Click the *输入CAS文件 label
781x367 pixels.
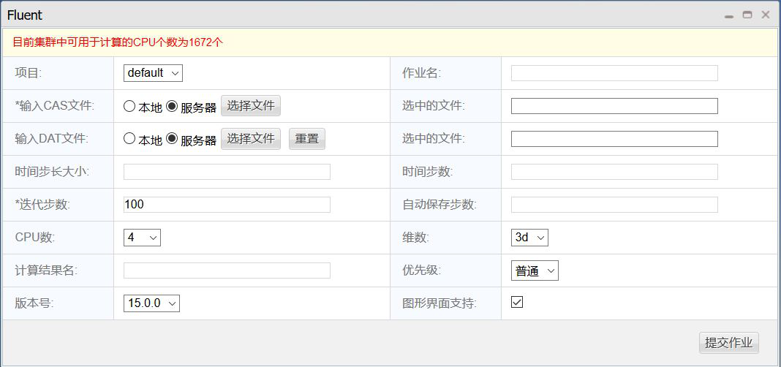pos(54,106)
